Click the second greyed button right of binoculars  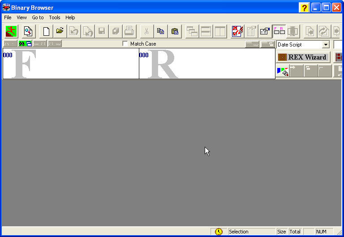55,43
